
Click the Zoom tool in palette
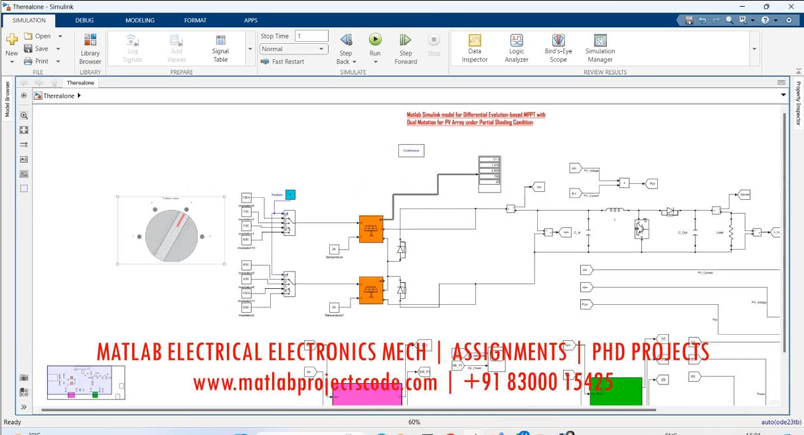click(24, 116)
